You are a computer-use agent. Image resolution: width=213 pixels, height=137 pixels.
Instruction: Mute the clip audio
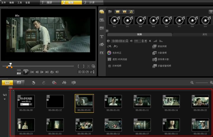click(x=150, y=41)
